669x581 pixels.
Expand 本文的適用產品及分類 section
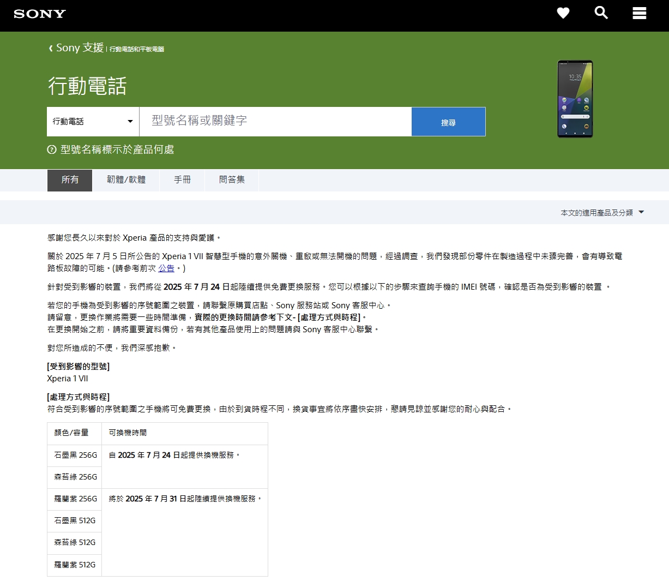[602, 213]
